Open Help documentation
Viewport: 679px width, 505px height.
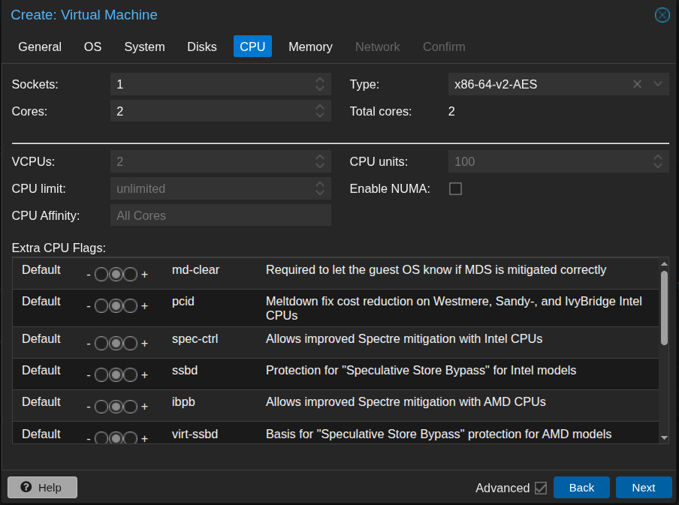(42, 488)
